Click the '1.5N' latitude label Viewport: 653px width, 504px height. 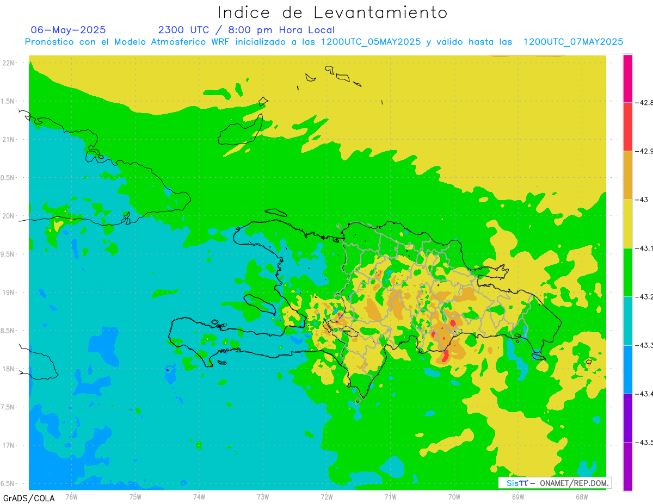pos(8,101)
